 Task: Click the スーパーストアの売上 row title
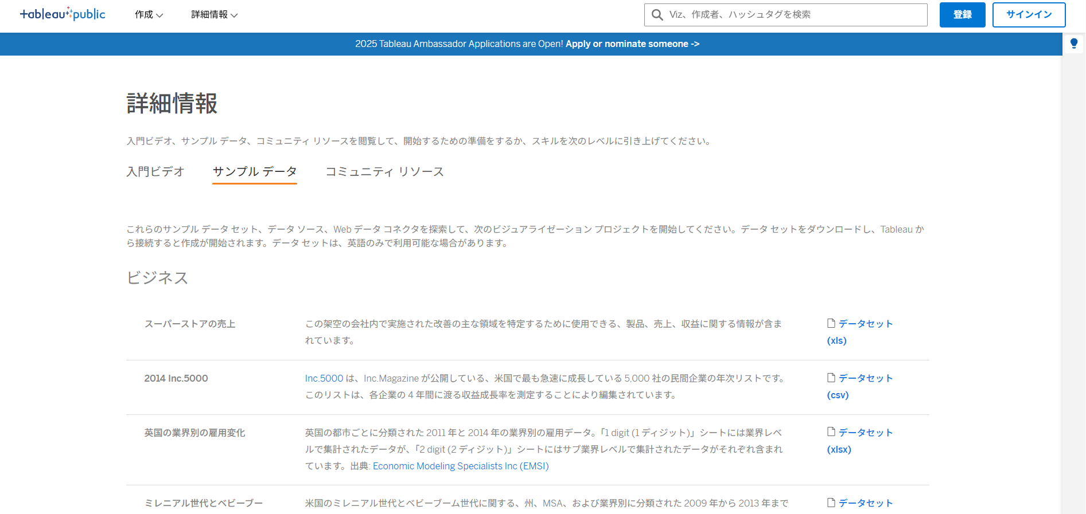pos(190,324)
